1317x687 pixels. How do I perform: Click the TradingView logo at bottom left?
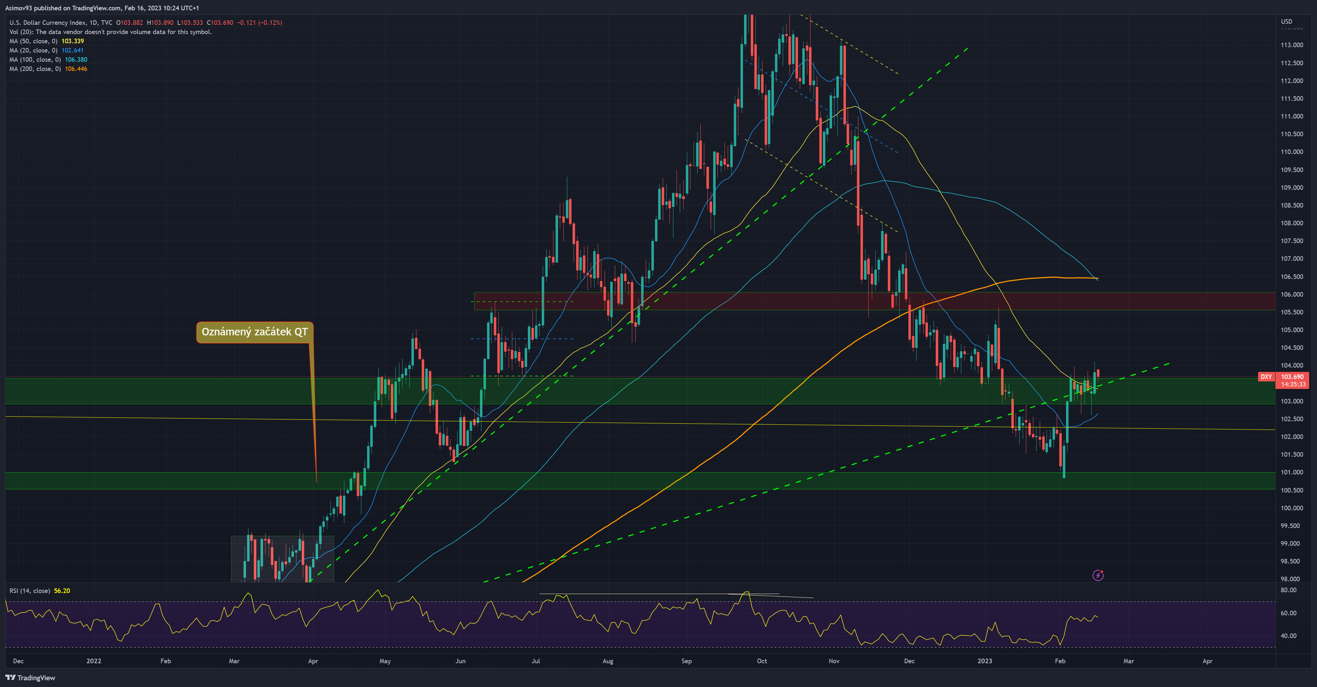pos(30,678)
